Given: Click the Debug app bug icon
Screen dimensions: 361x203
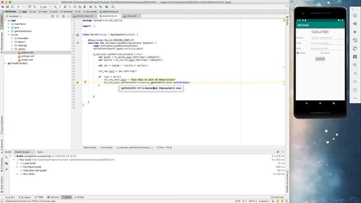Looking at the screenshot, I should pyautogui.click(x=65, y=7).
